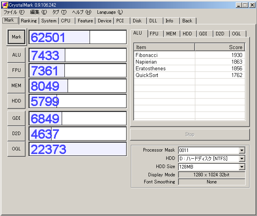
Task: Open the ヘルプ (H) menu
Action: pos(82,12)
